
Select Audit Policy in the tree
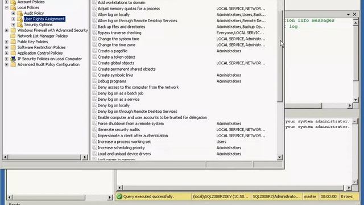(x=34, y=13)
